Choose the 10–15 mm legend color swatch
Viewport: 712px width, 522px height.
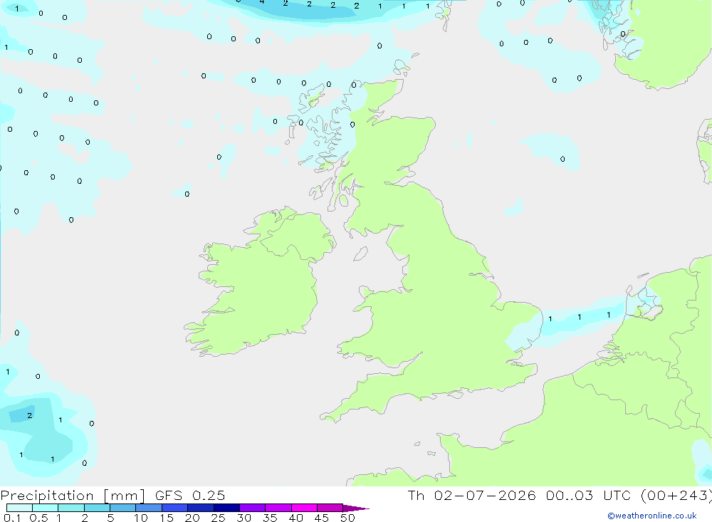(149, 508)
